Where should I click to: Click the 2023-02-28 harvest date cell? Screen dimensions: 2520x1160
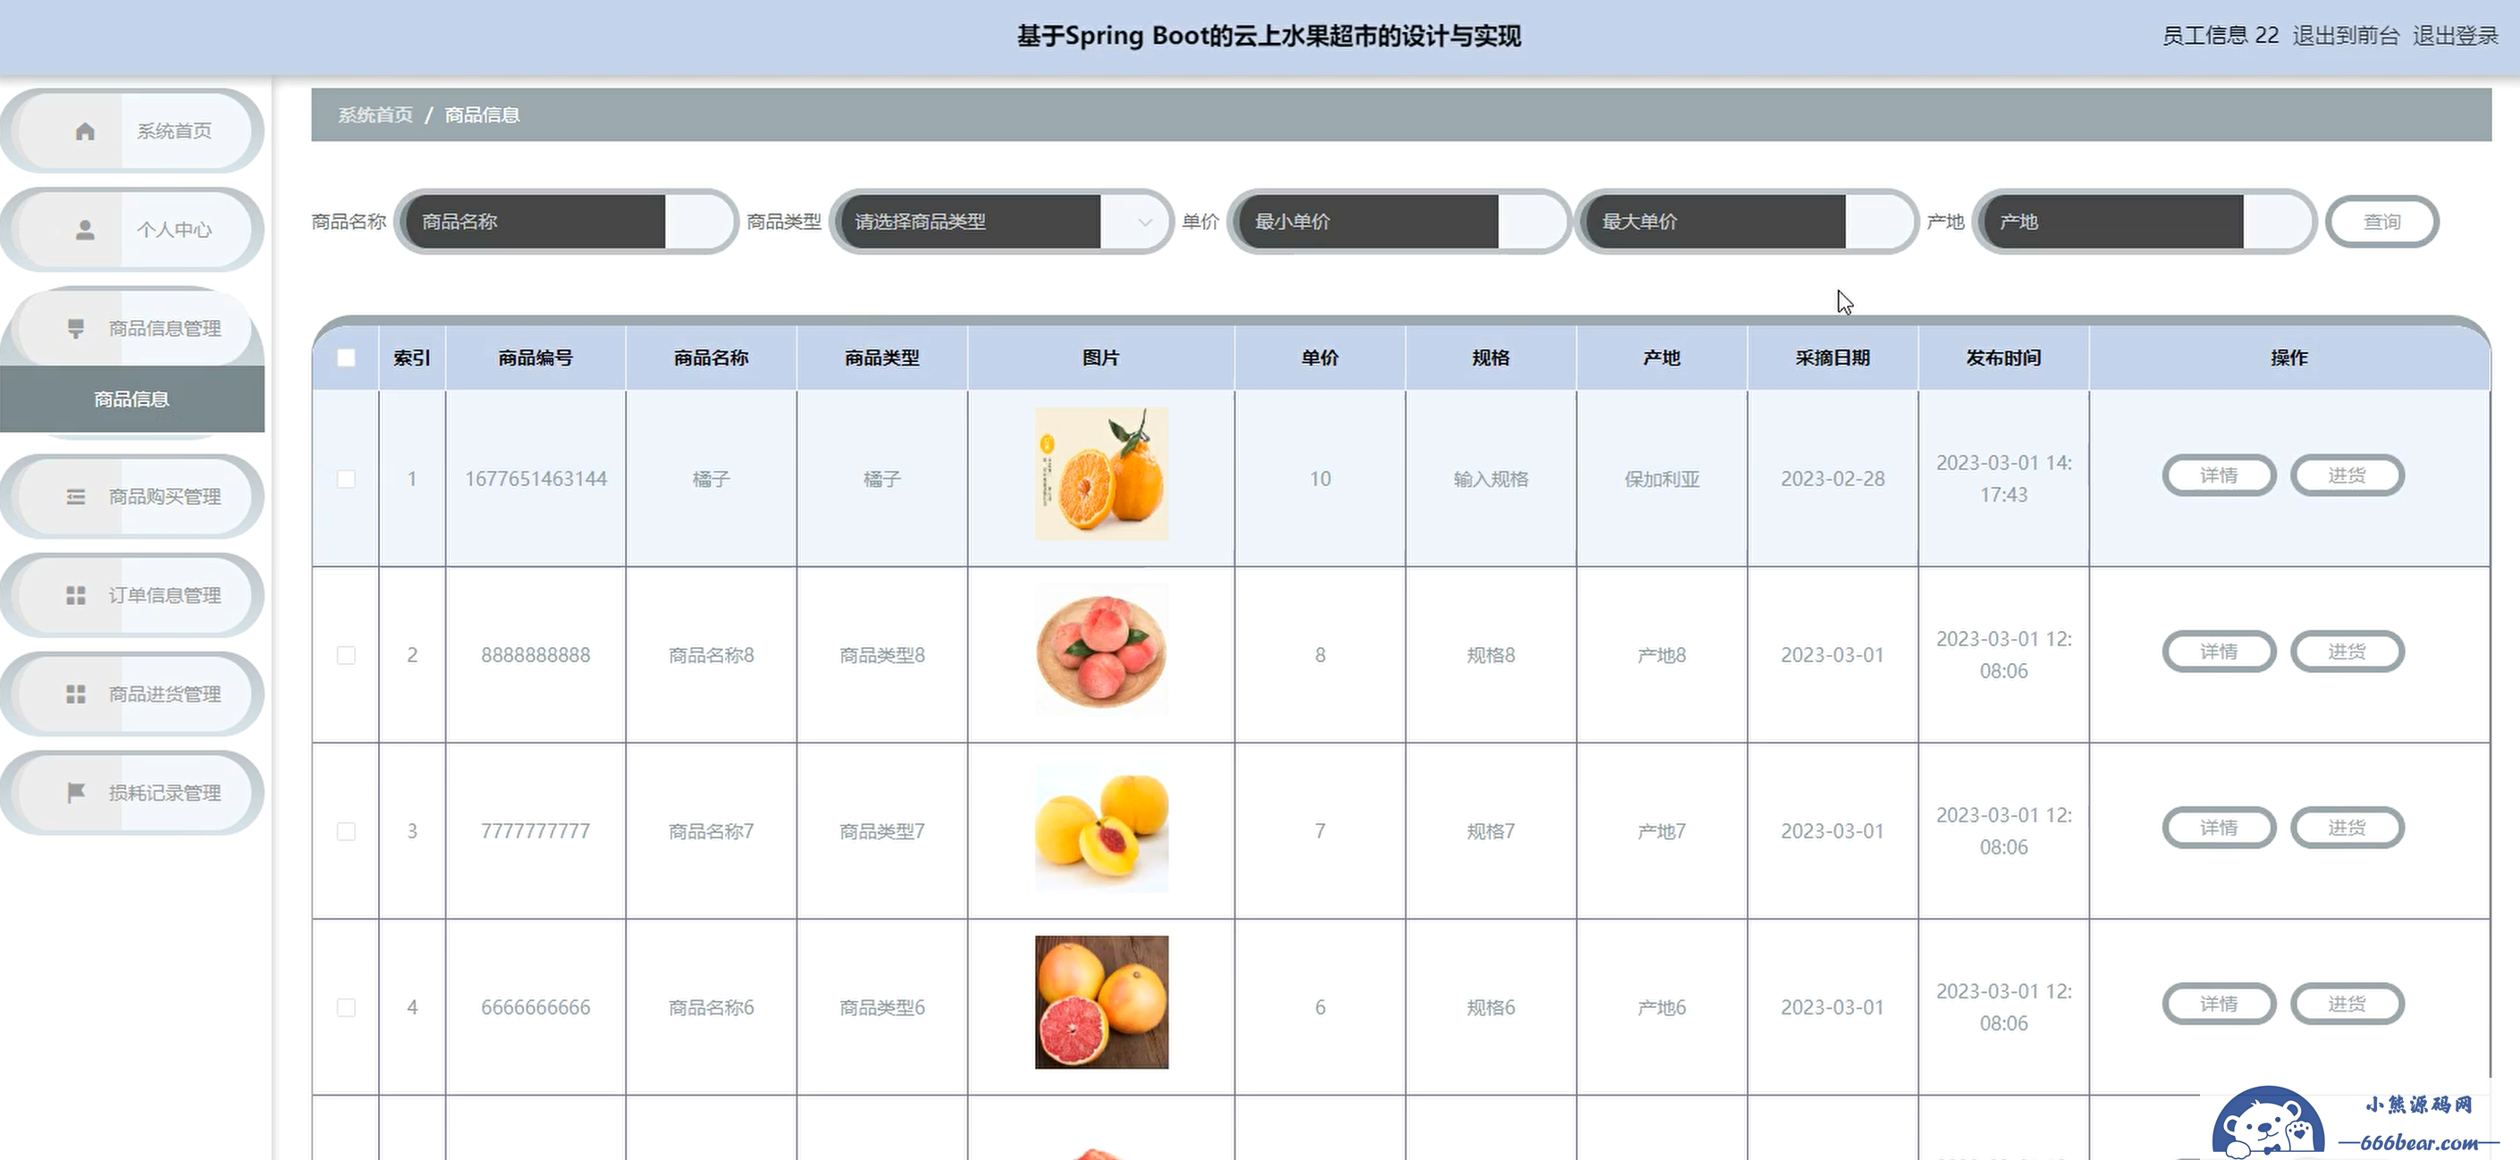tap(1833, 479)
